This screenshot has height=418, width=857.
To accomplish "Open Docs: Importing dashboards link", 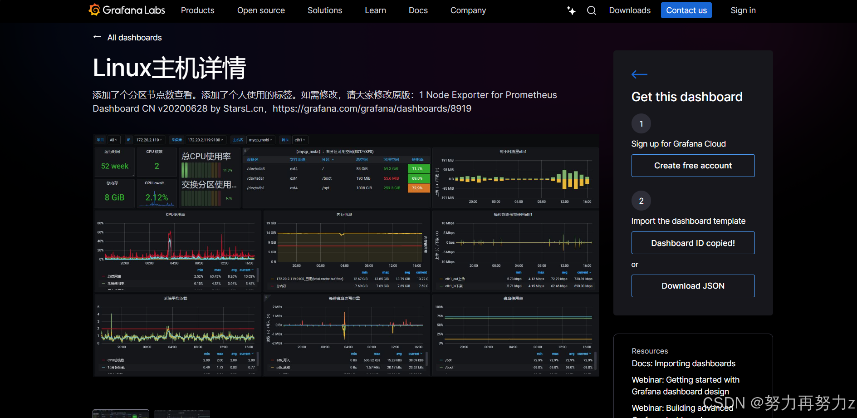I will tap(683, 364).
